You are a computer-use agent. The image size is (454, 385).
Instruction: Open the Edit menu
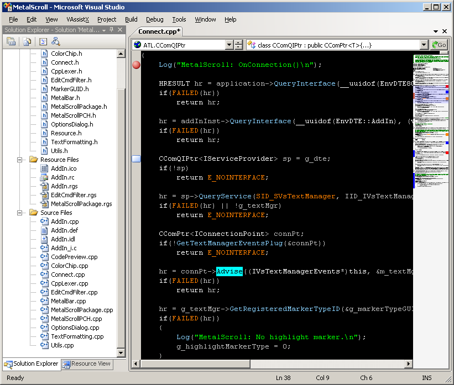(32, 19)
